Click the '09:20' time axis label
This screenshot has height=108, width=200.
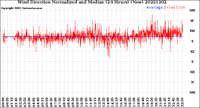tap(73, 102)
